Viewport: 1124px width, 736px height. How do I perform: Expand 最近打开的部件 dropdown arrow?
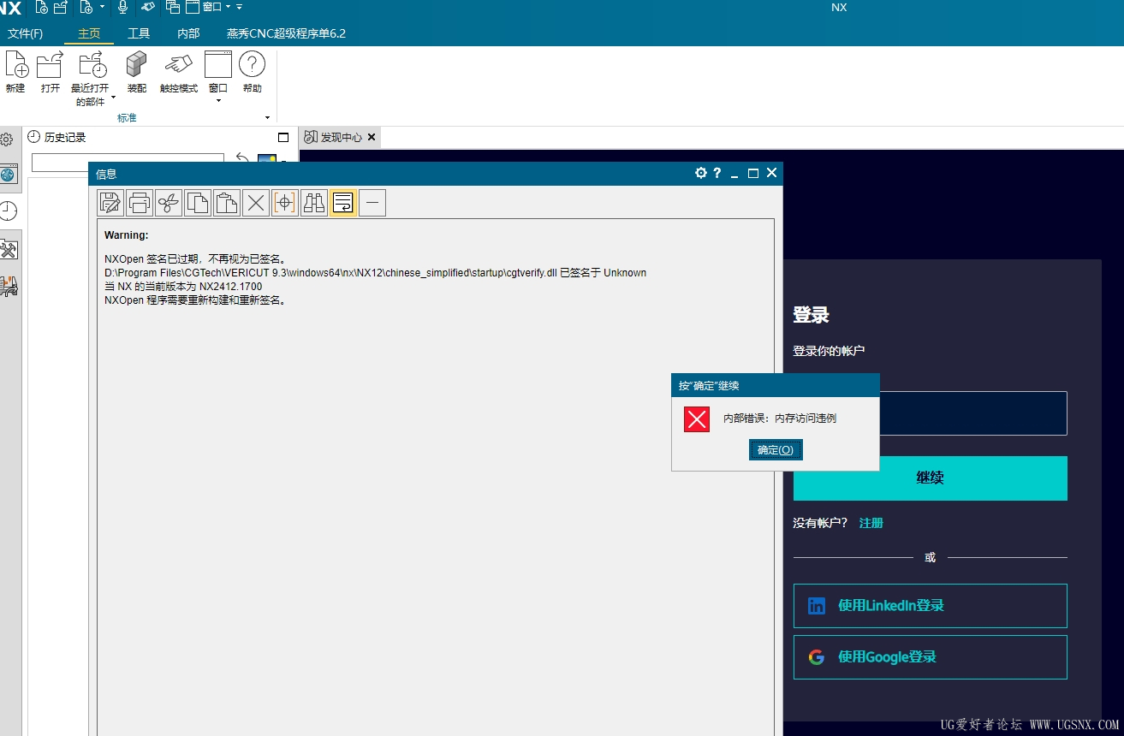coord(113,98)
